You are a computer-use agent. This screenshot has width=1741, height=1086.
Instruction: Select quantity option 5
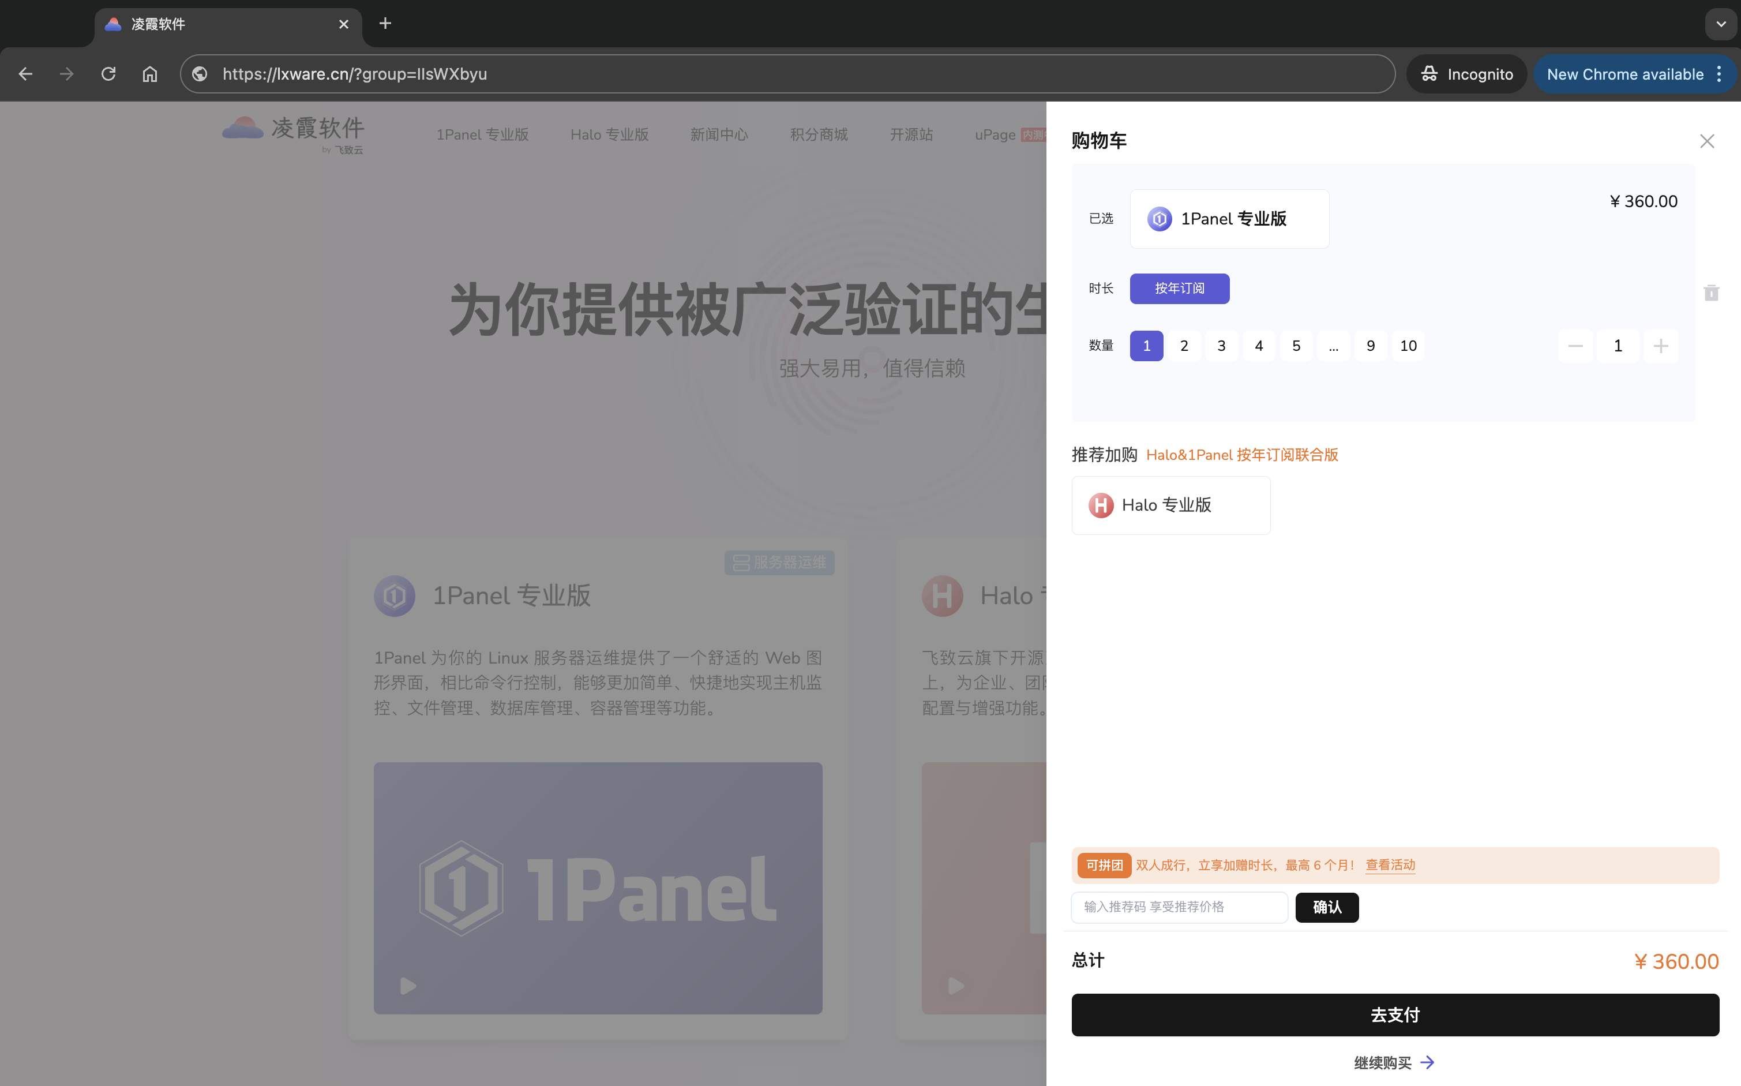tap(1296, 346)
